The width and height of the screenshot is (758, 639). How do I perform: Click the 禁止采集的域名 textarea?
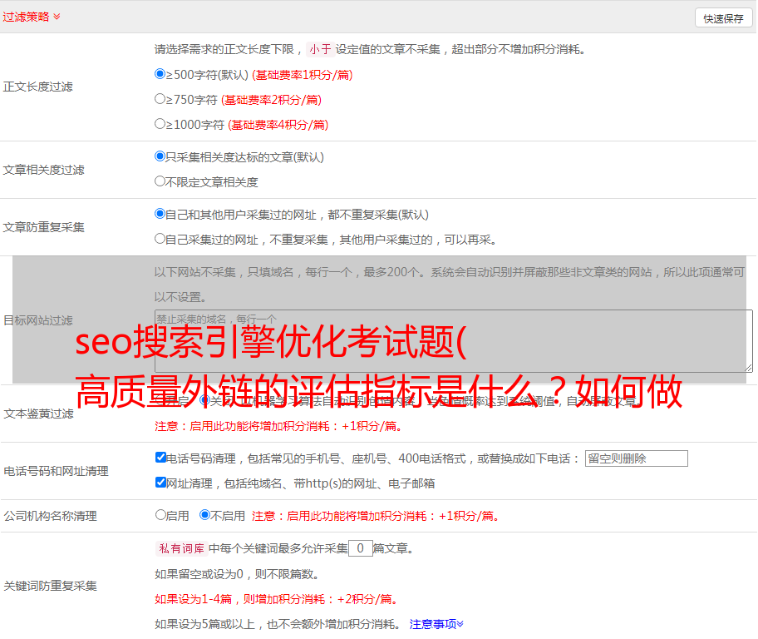tap(454, 341)
